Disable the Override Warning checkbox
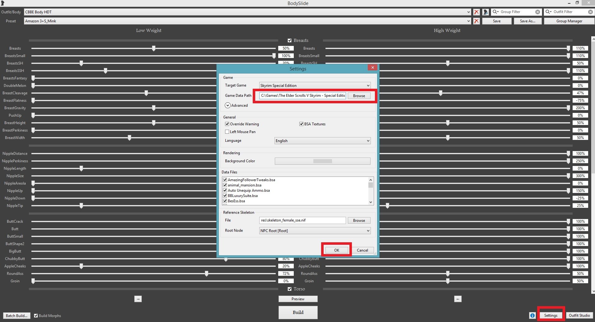 coord(227,124)
